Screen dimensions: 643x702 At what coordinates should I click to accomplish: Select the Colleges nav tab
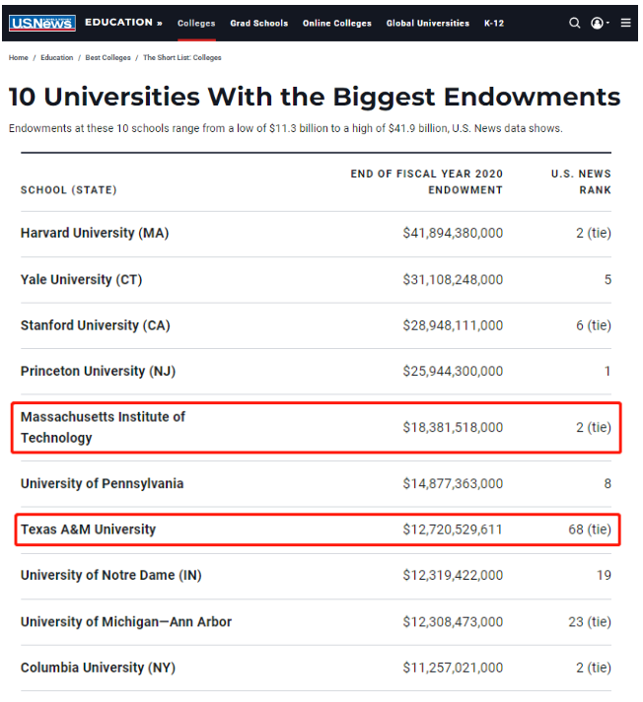196,24
